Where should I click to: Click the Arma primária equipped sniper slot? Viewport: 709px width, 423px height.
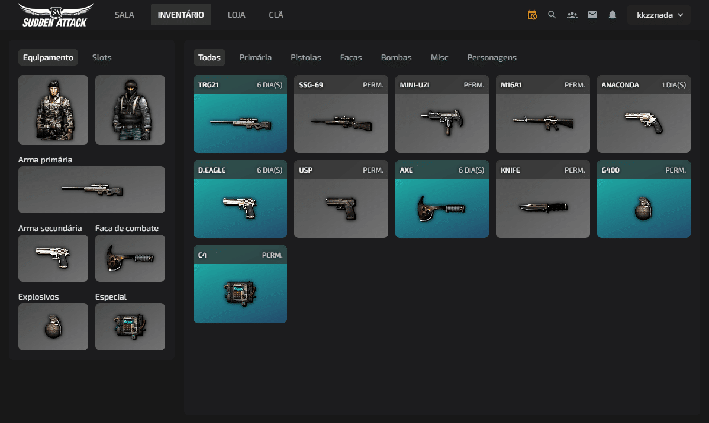click(91, 190)
